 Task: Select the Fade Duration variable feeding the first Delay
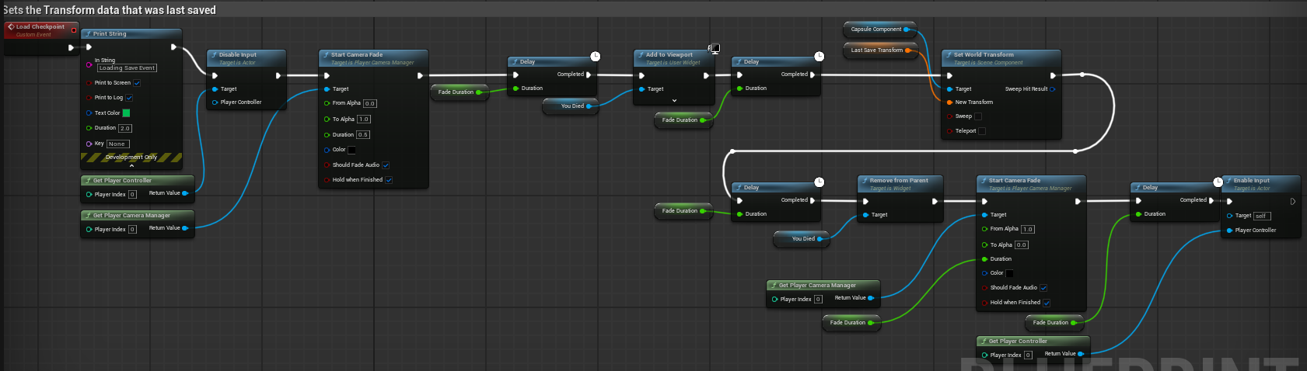459,92
